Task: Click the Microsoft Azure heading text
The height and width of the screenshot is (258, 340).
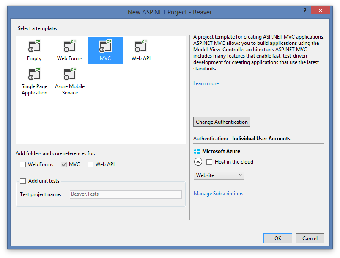Action: (221, 151)
